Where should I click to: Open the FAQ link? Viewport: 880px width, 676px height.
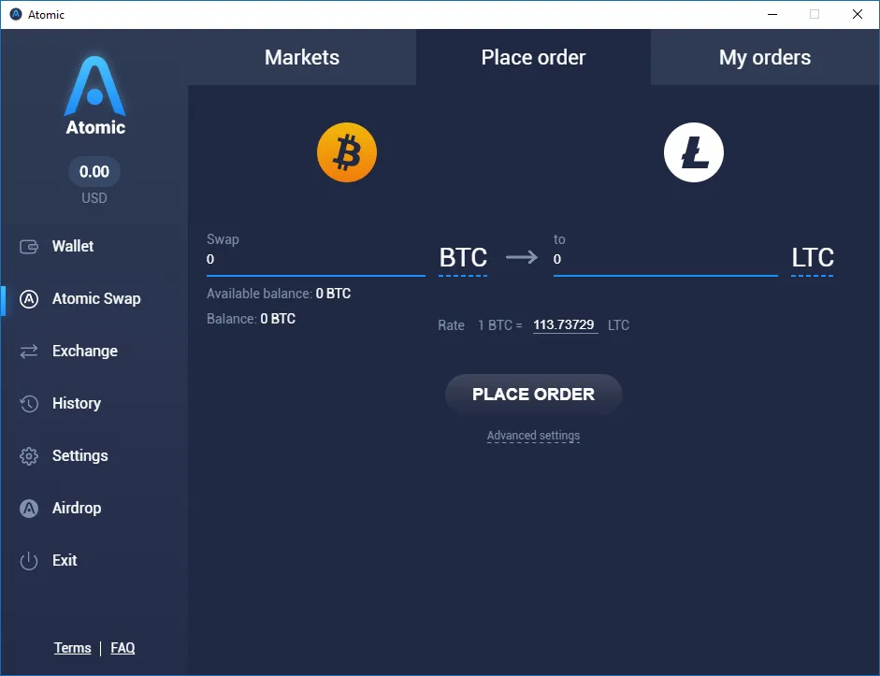[123, 648]
